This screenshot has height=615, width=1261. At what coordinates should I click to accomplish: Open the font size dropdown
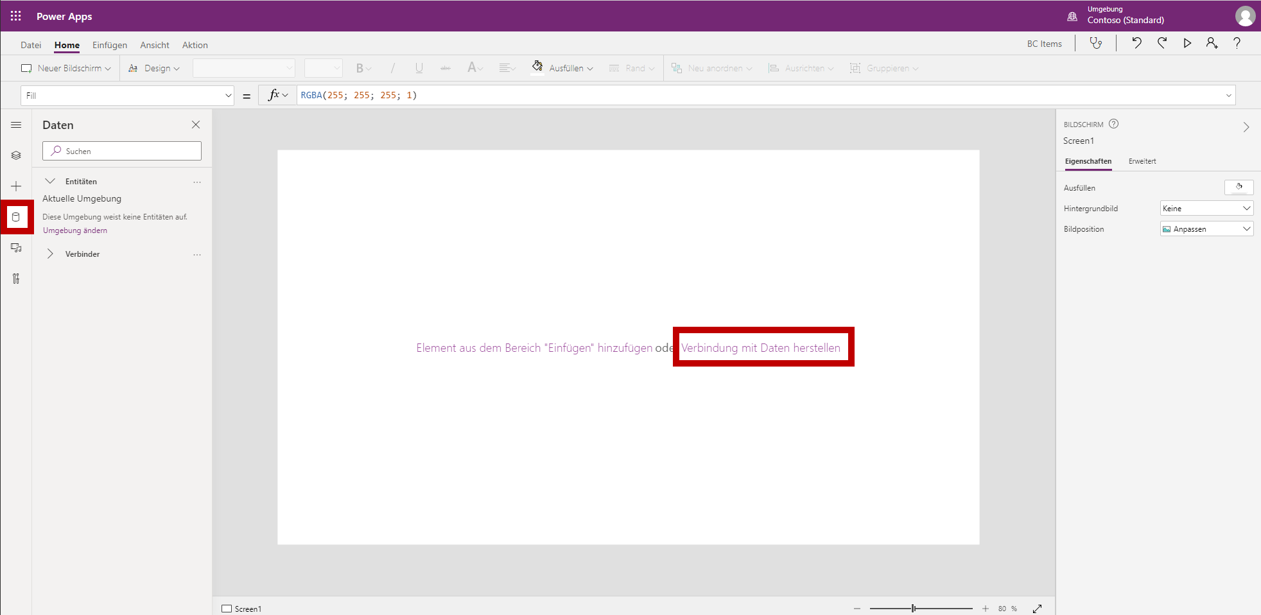point(324,68)
